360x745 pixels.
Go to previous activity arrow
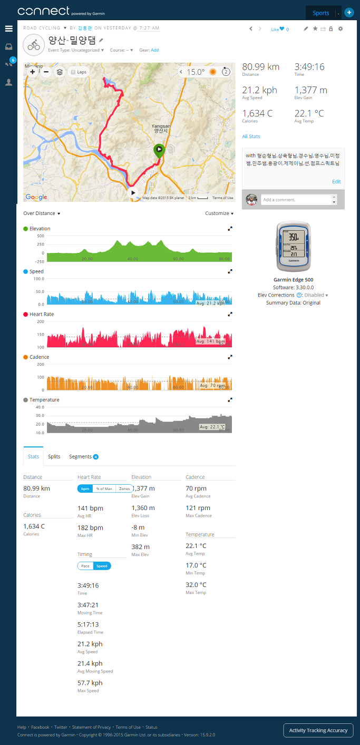[251, 29]
